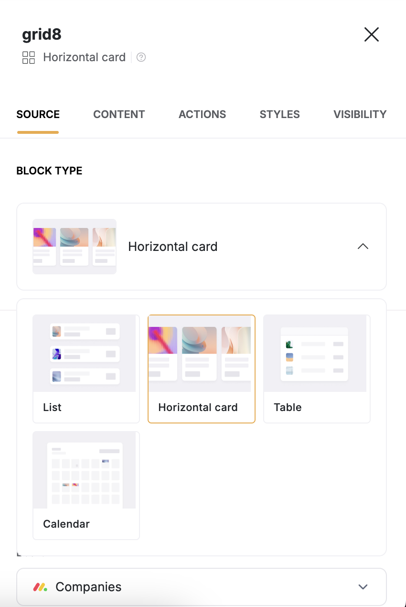
Task: Click the monday.com logo icon next to Companies
Action: 40,587
